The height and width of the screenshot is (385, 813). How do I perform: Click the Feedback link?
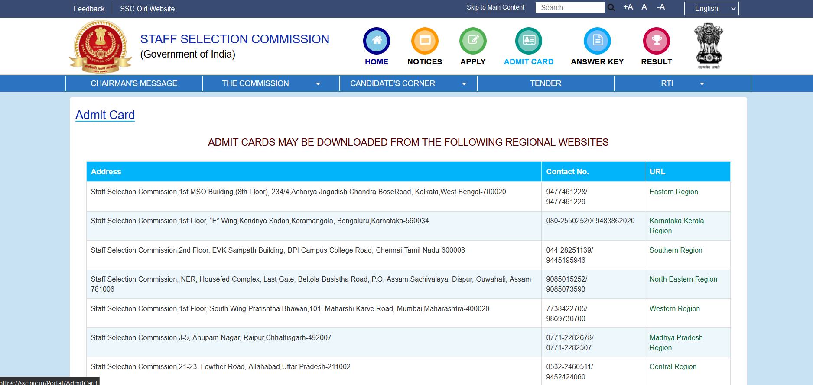[x=89, y=9]
